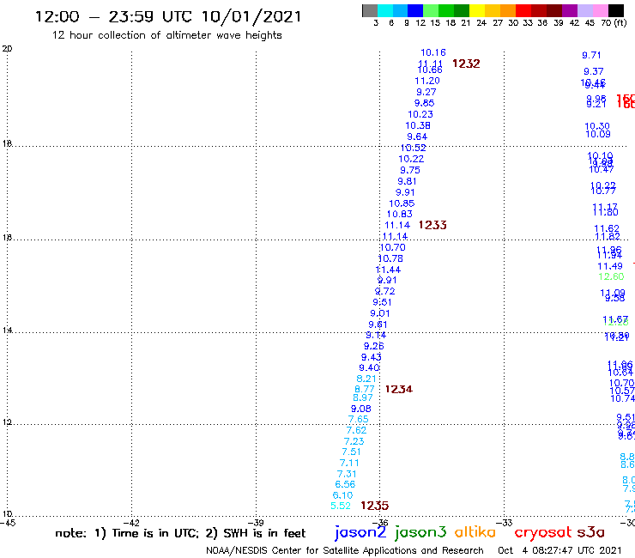Click the 9.64 wave height value
The width and height of the screenshot is (635, 558).
tap(417, 136)
